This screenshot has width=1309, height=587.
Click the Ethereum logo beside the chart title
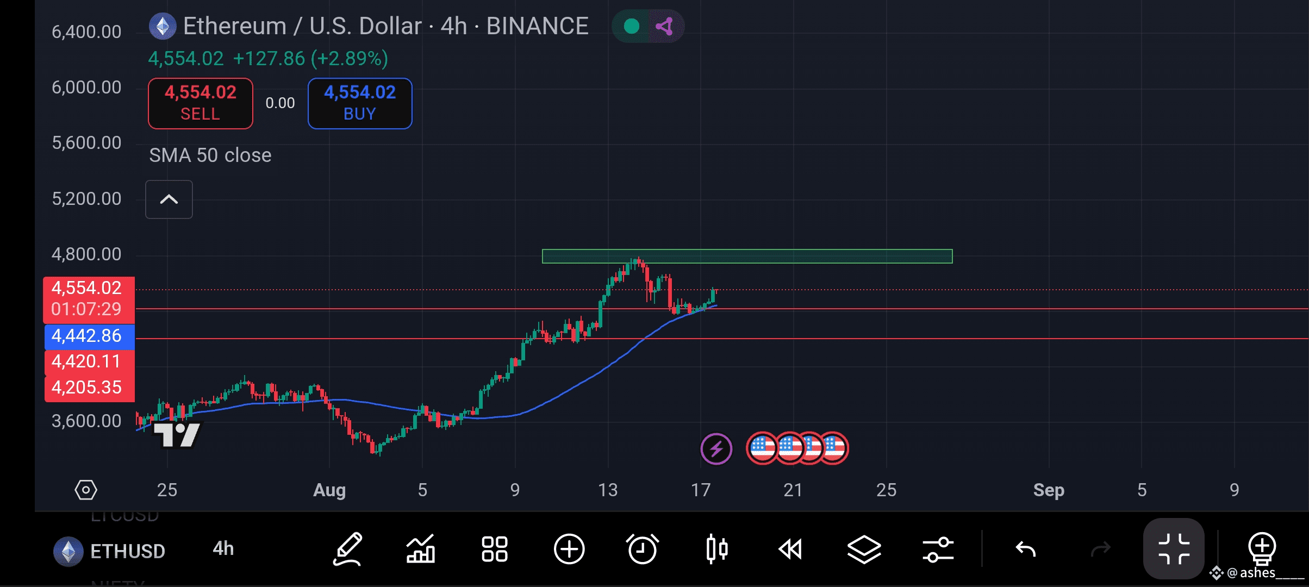coord(163,26)
